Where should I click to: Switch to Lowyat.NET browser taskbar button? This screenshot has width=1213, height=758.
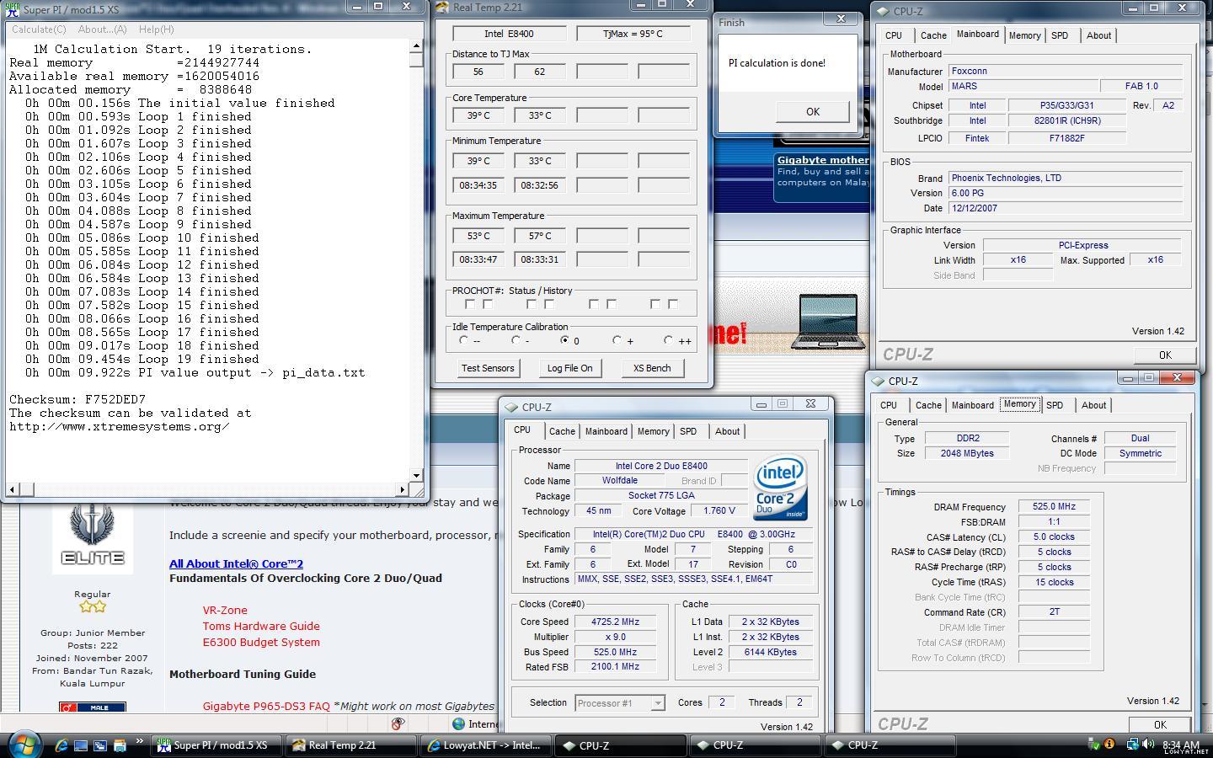click(x=486, y=745)
